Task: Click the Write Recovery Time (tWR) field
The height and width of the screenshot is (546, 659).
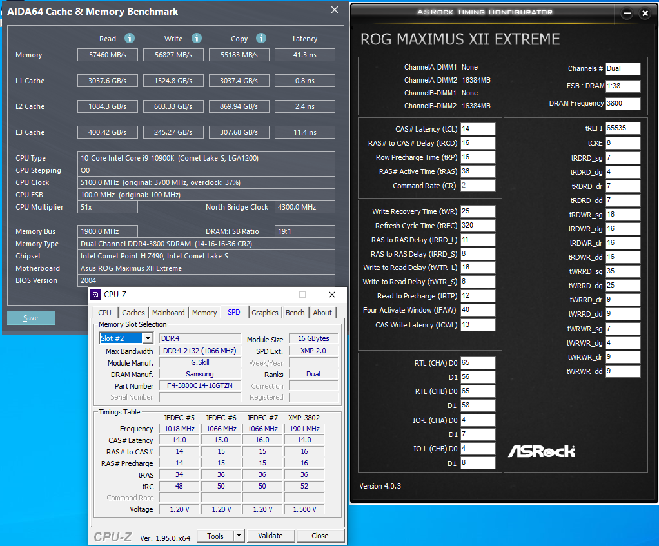Action: pyautogui.click(x=478, y=211)
